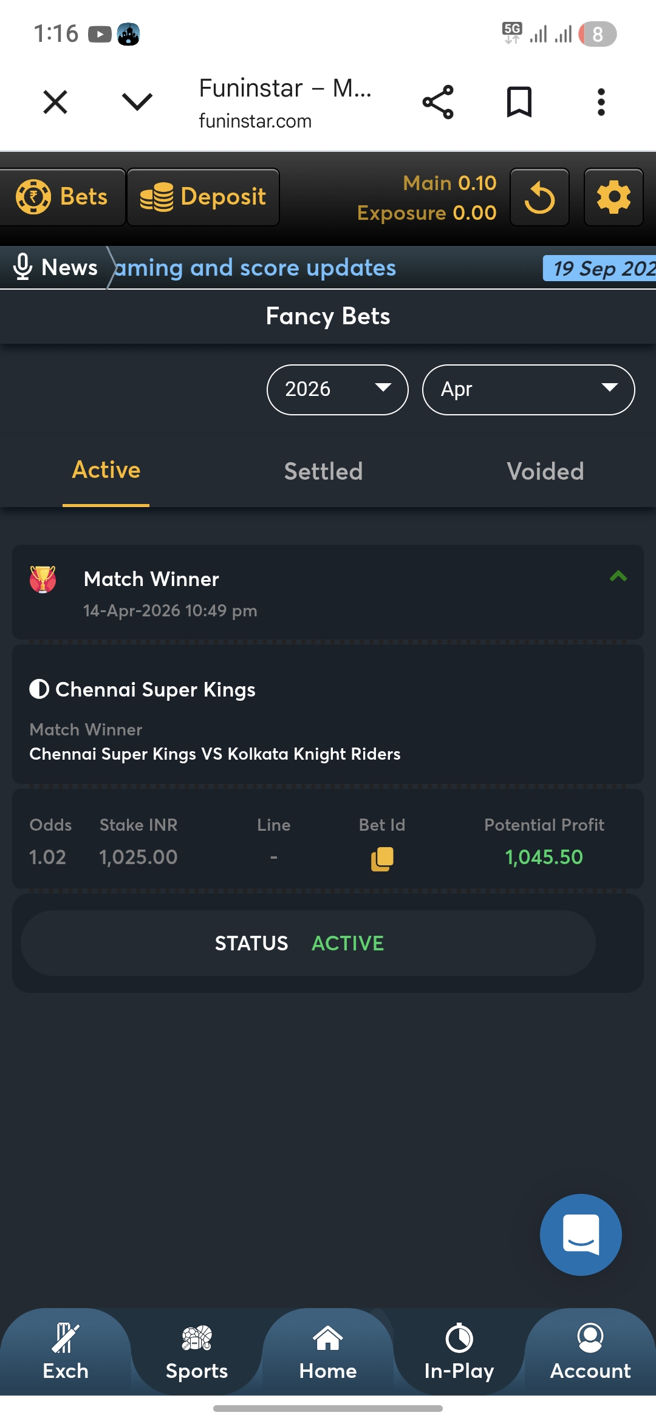Bookmark the Funinstar page
Screen dimensions: 656x1421
(x=519, y=102)
